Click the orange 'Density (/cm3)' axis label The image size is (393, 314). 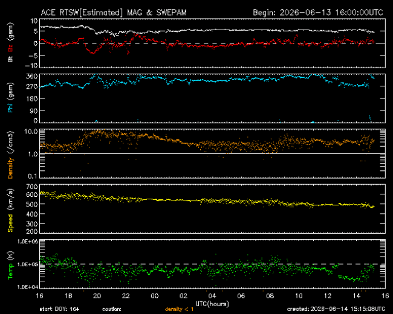click(10, 155)
